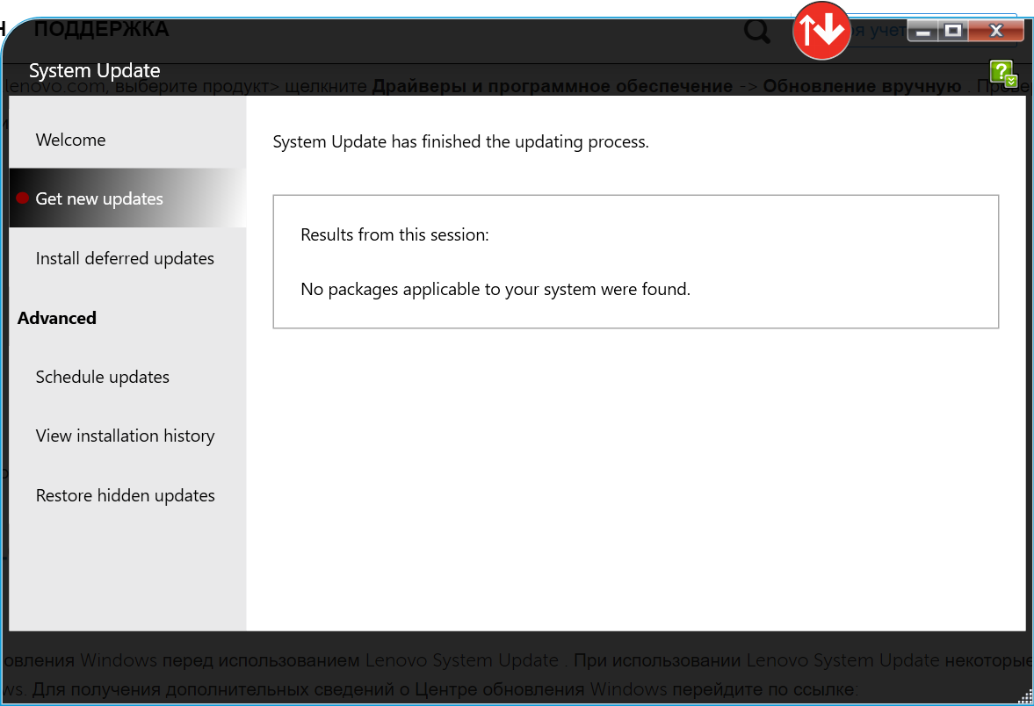This screenshot has width=1034, height=706.
Task: Click the resize grip at window corner
Action: coord(1025,697)
